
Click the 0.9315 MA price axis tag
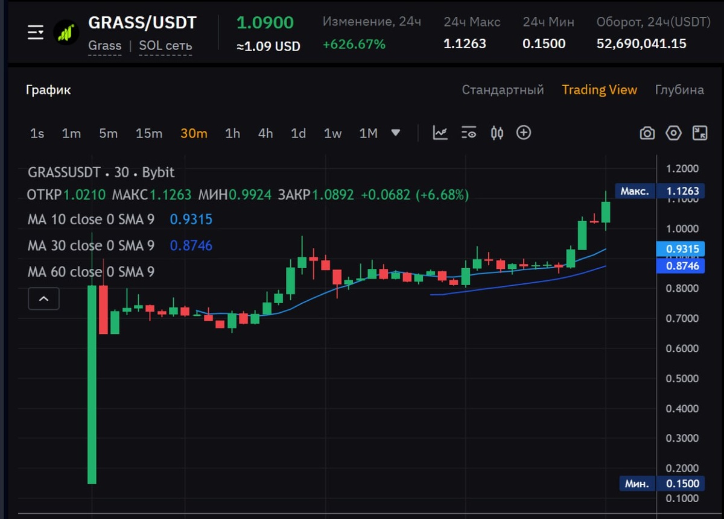(x=681, y=249)
